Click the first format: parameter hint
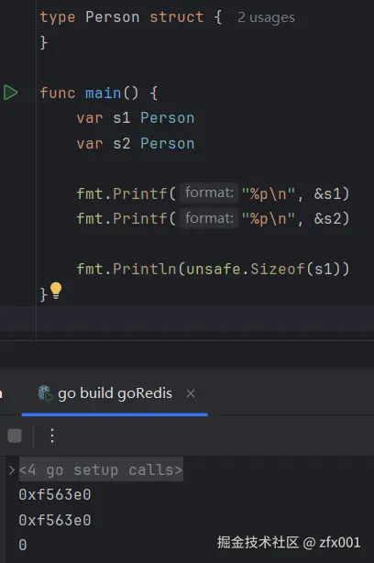 pos(209,193)
